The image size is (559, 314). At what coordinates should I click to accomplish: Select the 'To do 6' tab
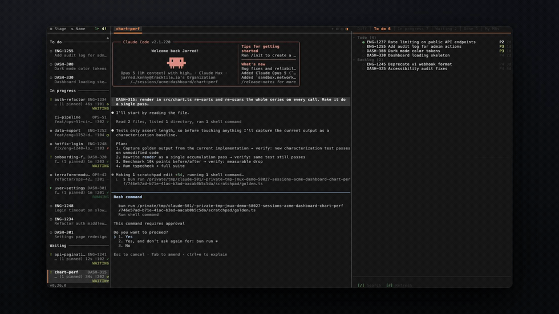pyautogui.click(x=382, y=29)
